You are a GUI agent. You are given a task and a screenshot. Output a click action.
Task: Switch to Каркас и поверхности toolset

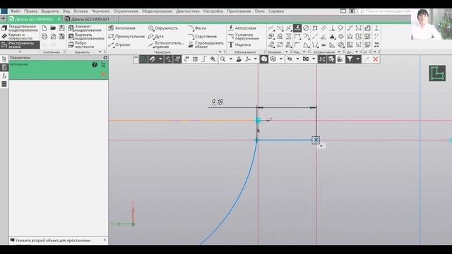[20, 37]
